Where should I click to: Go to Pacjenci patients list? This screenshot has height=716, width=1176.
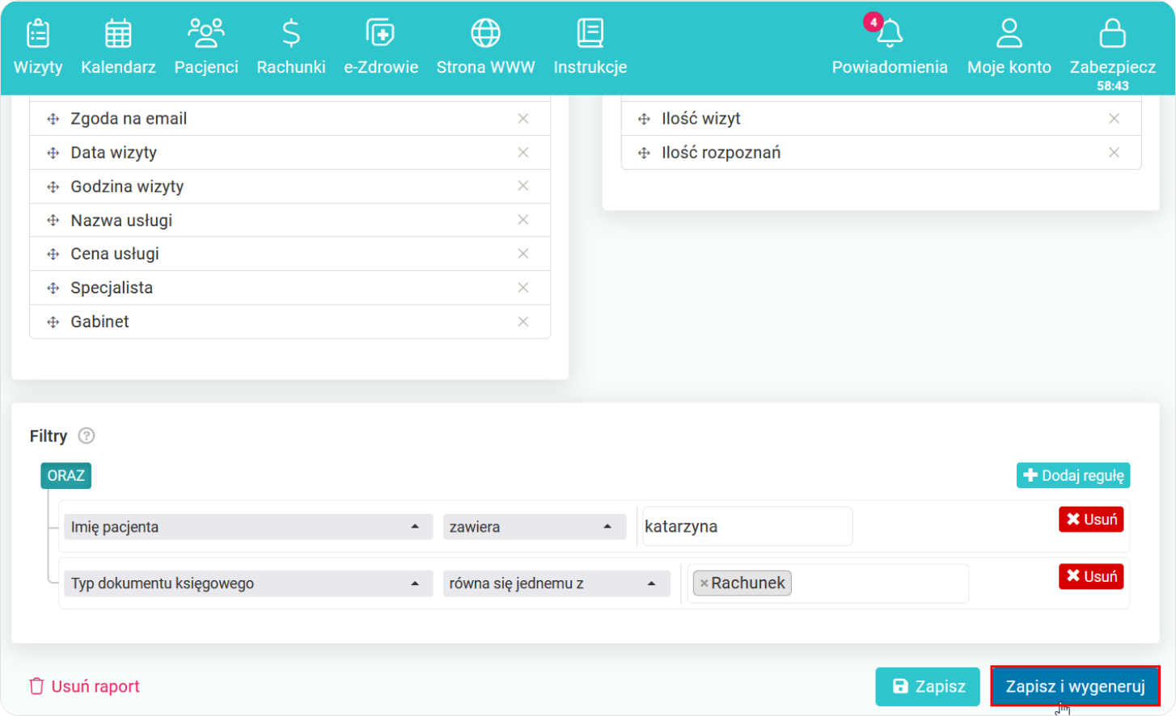(206, 48)
